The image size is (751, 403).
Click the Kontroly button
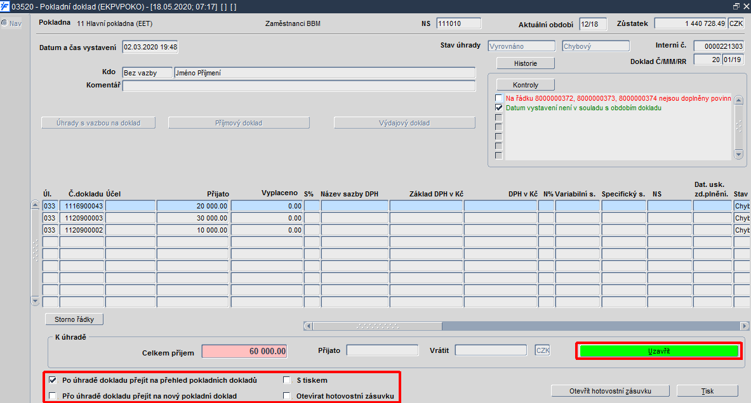click(x=526, y=85)
